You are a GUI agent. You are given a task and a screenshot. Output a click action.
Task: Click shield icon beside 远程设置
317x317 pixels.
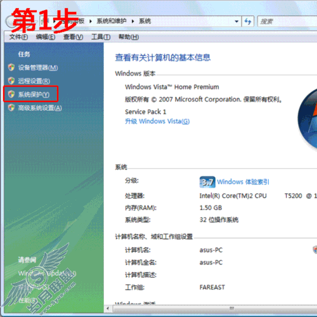[x=11, y=81]
